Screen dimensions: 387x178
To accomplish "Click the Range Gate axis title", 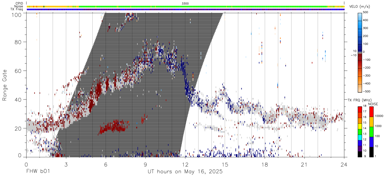I will (4, 85).
